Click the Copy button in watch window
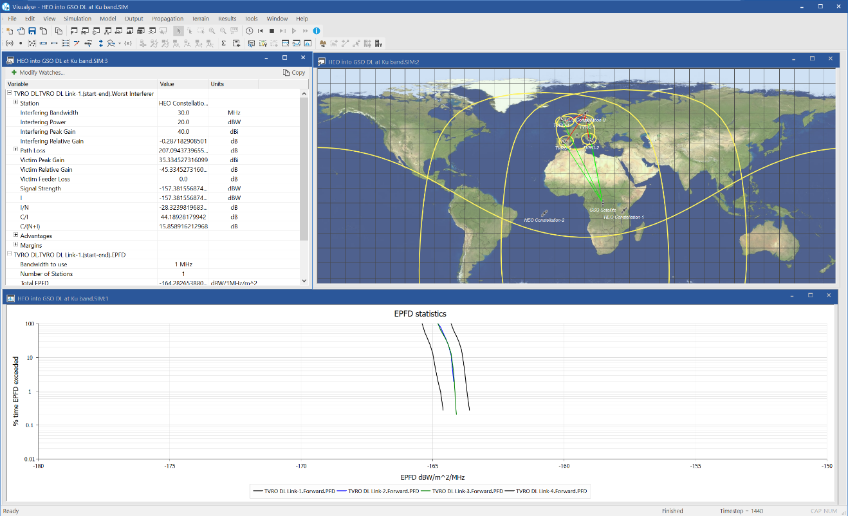848x516 pixels. click(x=295, y=73)
